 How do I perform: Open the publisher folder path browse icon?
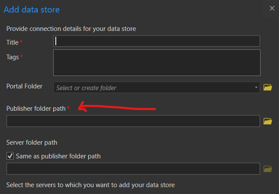click(268, 121)
